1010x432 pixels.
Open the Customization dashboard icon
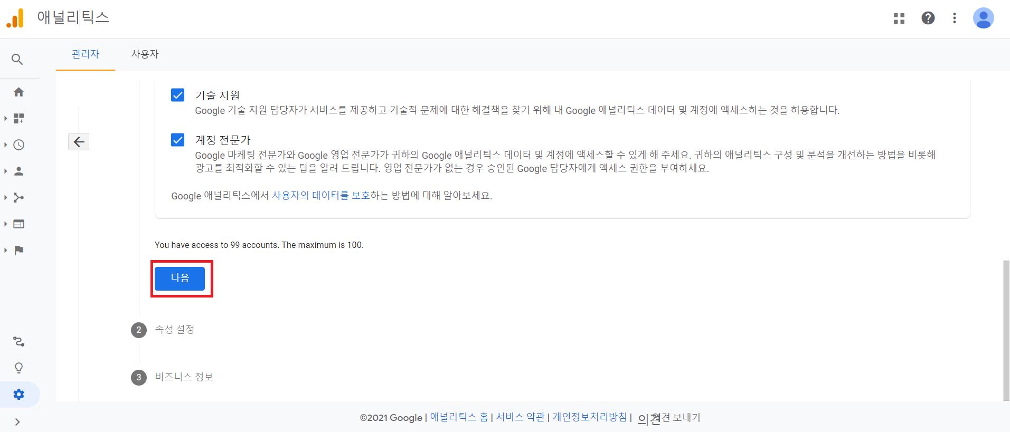click(18, 119)
